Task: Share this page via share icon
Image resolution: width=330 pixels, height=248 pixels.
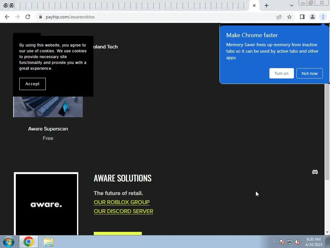Action: click(x=279, y=17)
